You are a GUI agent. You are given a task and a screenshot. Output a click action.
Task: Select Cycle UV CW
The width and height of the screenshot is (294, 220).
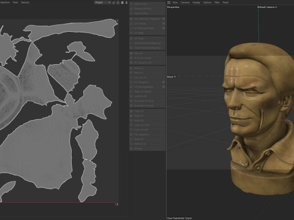point(148,130)
